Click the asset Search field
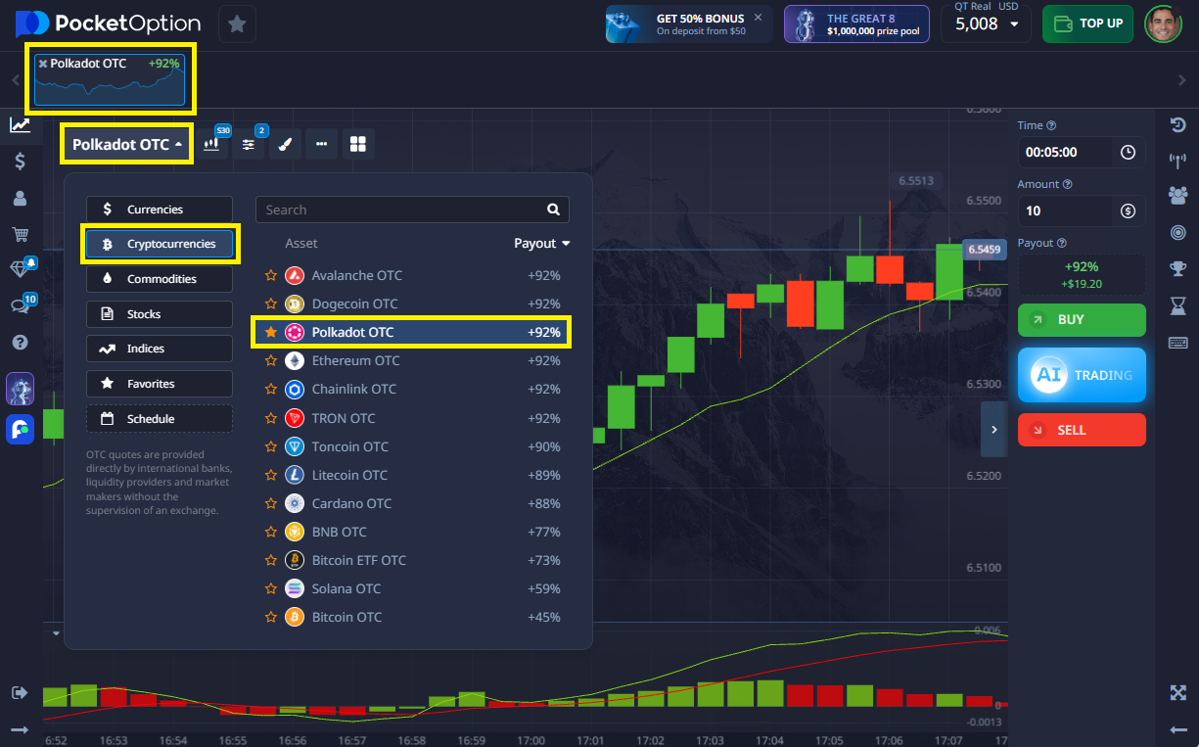Image resolution: width=1199 pixels, height=747 pixels. point(401,210)
